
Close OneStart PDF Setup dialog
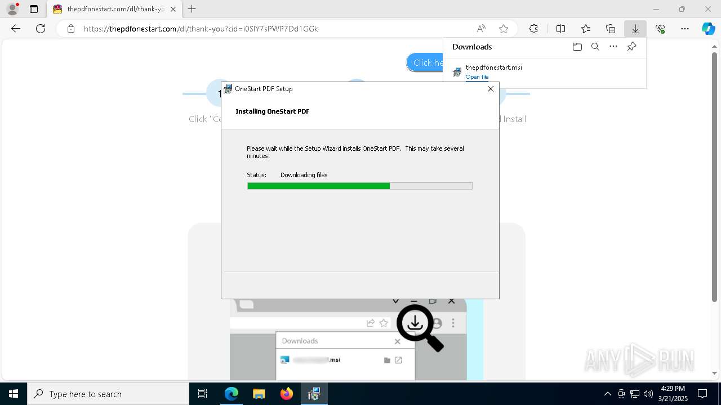(490, 89)
